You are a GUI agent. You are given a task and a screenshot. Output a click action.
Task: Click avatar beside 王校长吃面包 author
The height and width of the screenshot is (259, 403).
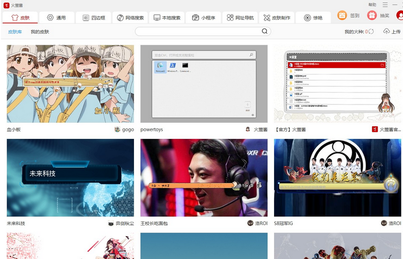250,223
